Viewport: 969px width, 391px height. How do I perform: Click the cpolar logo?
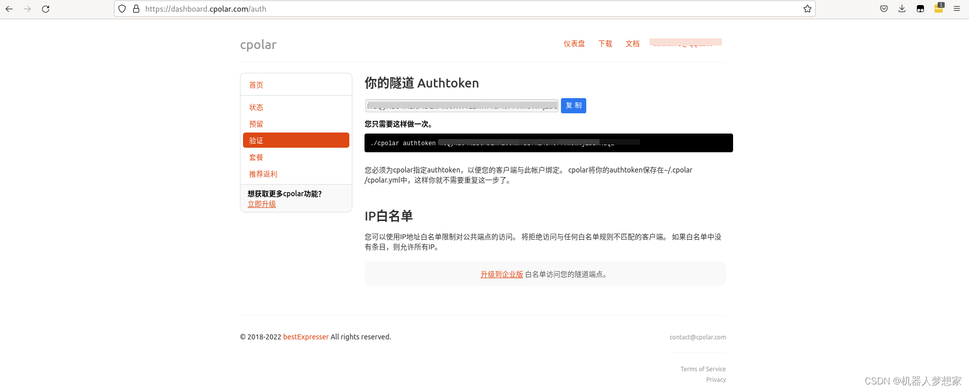[x=258, y=45]
